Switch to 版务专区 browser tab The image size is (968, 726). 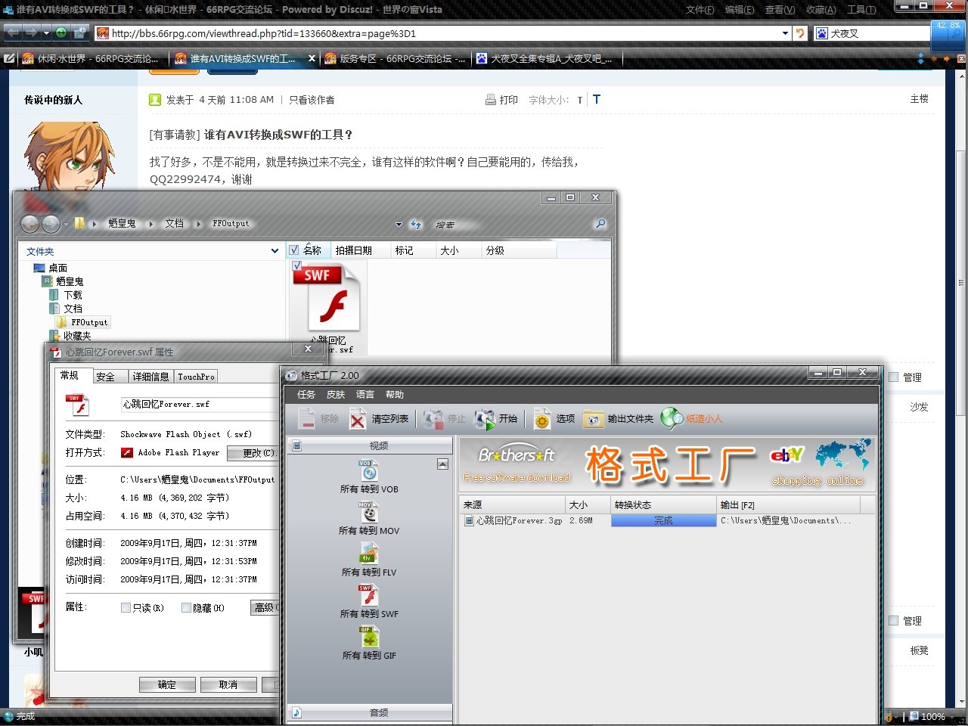396,58
